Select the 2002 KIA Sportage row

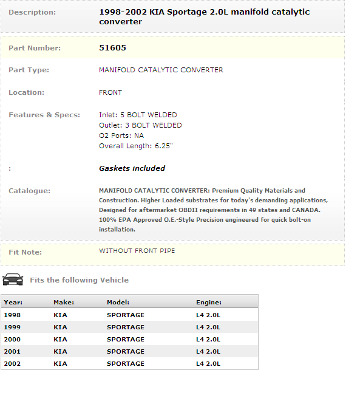click(x=129, y=364)
